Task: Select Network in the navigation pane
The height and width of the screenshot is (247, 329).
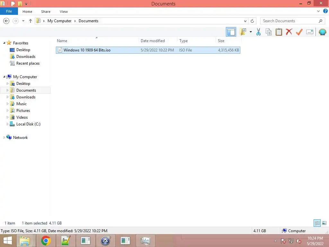Action: pos(20,138)
